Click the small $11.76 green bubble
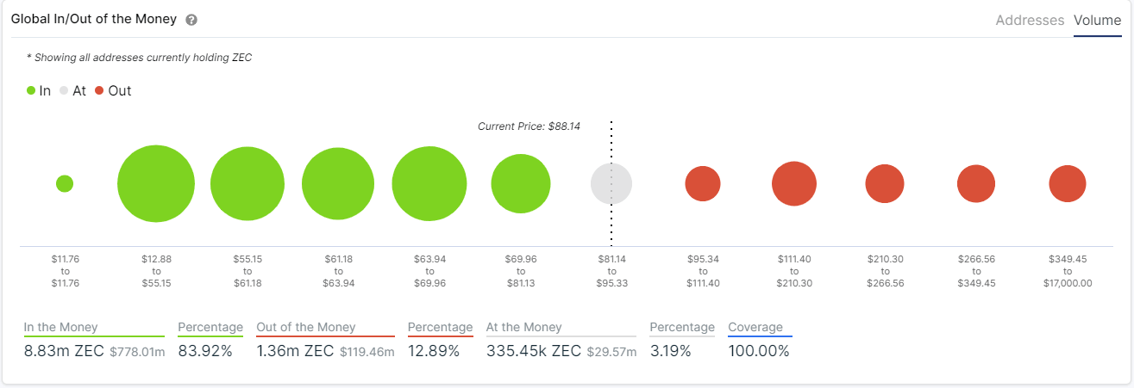This screenshot has height=388, width=1134. 65,183
